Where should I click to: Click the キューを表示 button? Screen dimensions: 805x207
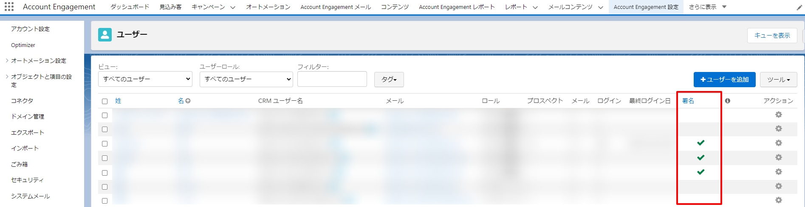pos(772,36)
